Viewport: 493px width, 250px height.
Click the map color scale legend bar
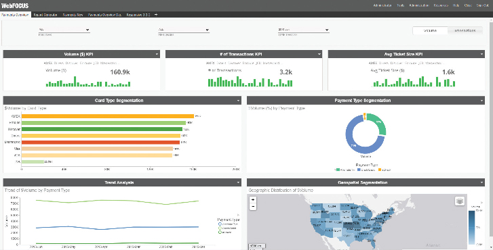point(471,228)
